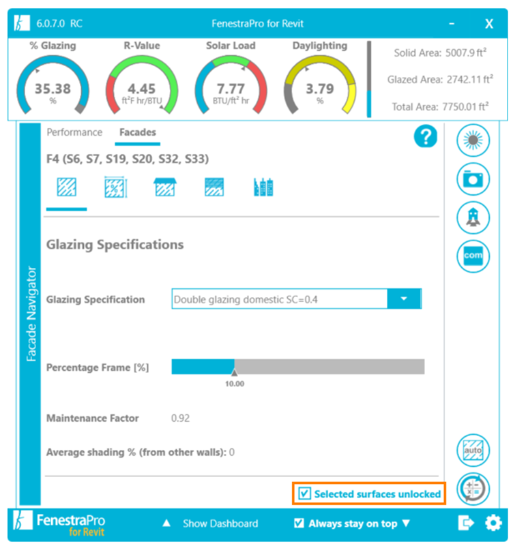
Task: Click the rocket launch round button
Action: pyautogui.click(x=473, y=217)
